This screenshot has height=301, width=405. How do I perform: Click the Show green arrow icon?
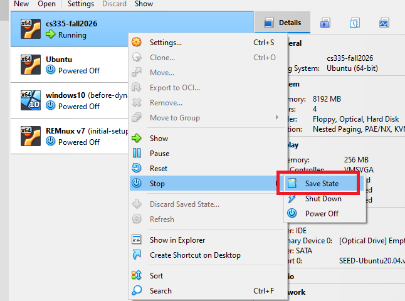point(137,139)
